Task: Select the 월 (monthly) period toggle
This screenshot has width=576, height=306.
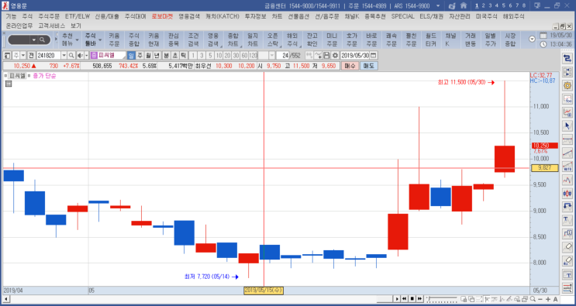Action: tap(148, 56)
